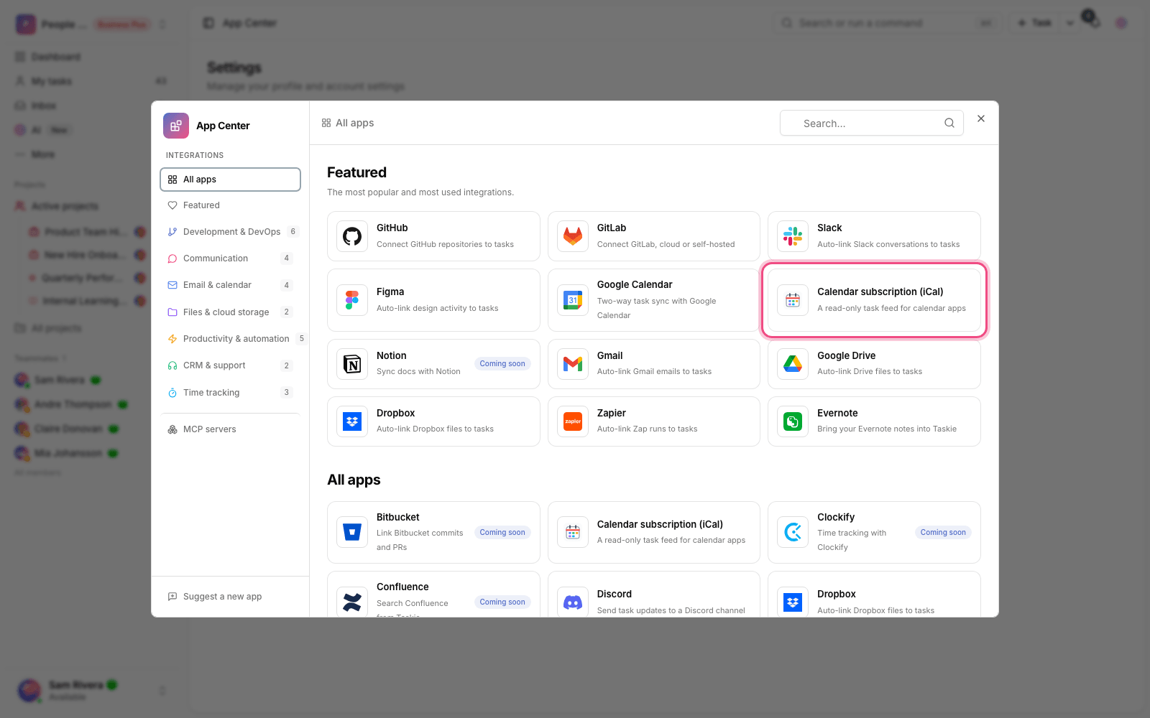This screenshot has width=1150, height=718.
Task: Open the Google Drive triangle icon
Action: (x=793, y=364)
